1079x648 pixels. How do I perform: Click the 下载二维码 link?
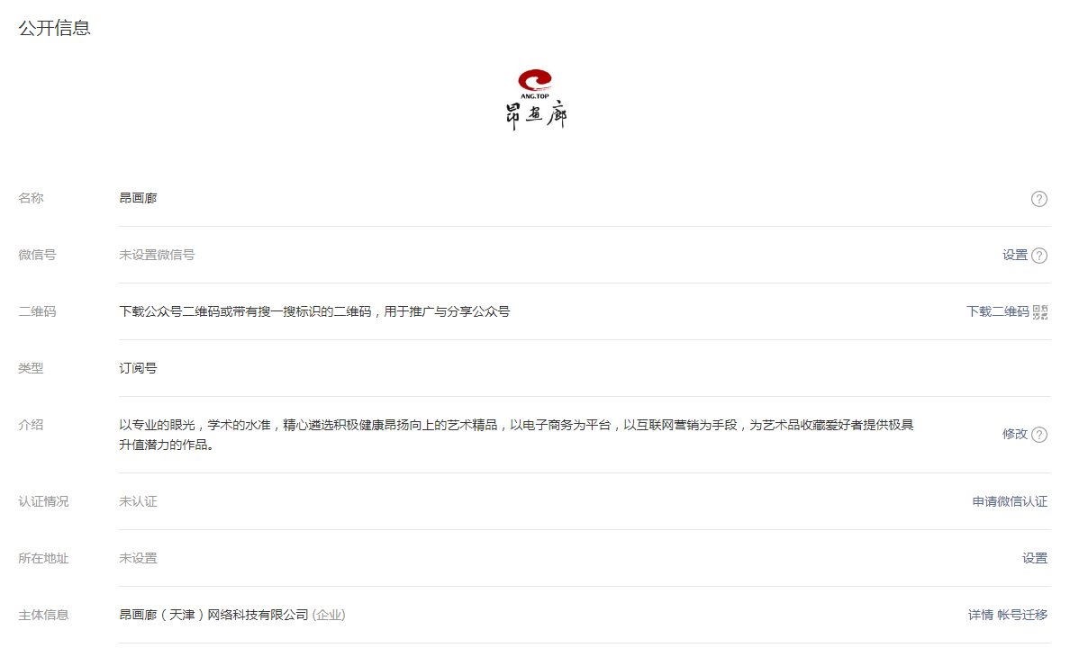pos(997,311)
